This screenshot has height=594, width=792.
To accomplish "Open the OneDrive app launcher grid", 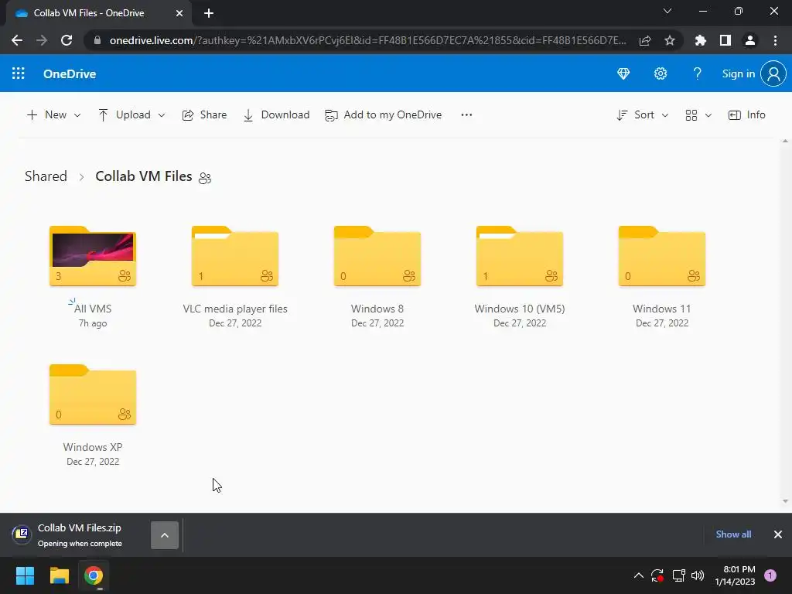I will pos(19,73).
